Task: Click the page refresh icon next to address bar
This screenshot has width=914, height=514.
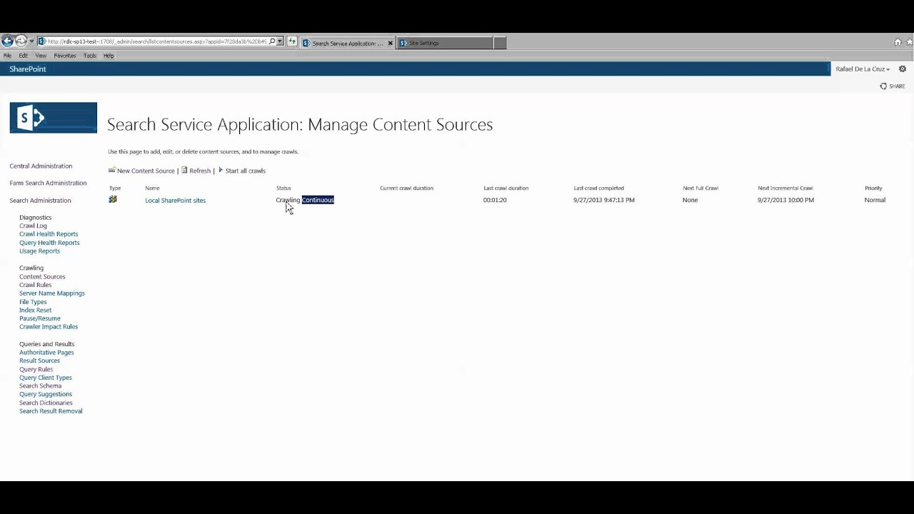Action: pos(292,42)
